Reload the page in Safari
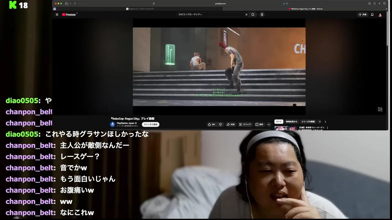Image resolution: width=392 pixels, height=220 pixels. click(x=287, y=3)
